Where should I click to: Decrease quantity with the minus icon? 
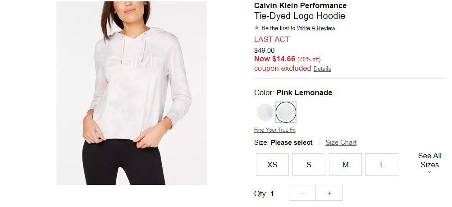click(302, 193)
